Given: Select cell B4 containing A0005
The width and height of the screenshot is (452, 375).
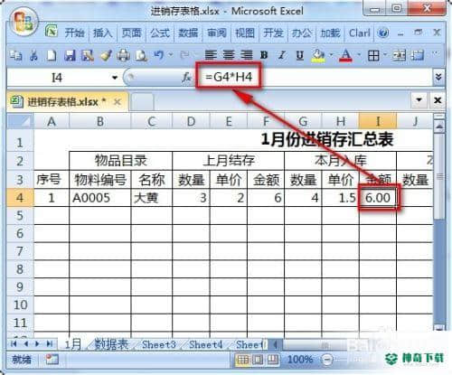Looking at the screenshot, I should coord(100,198).
